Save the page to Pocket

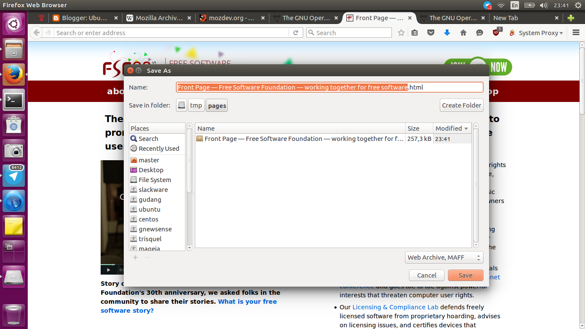coord(431,33)
